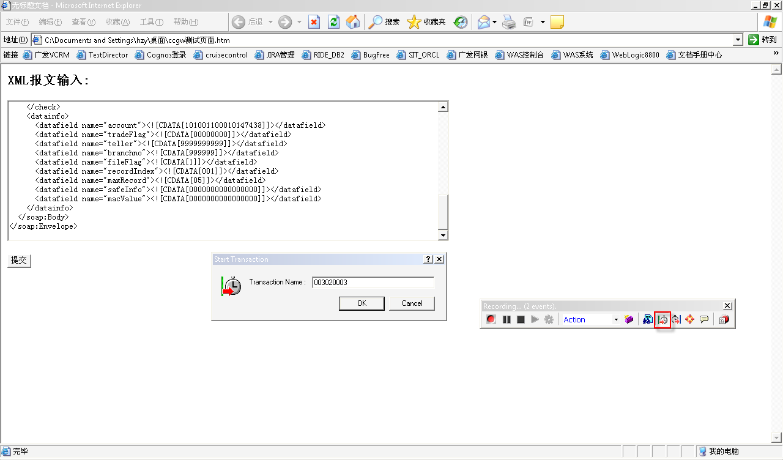Viewport: 783px width, 460px height.
Task: Open the cruisecontrol links bar bookmark
Action: pyautogui.click(x=220, y=55)
